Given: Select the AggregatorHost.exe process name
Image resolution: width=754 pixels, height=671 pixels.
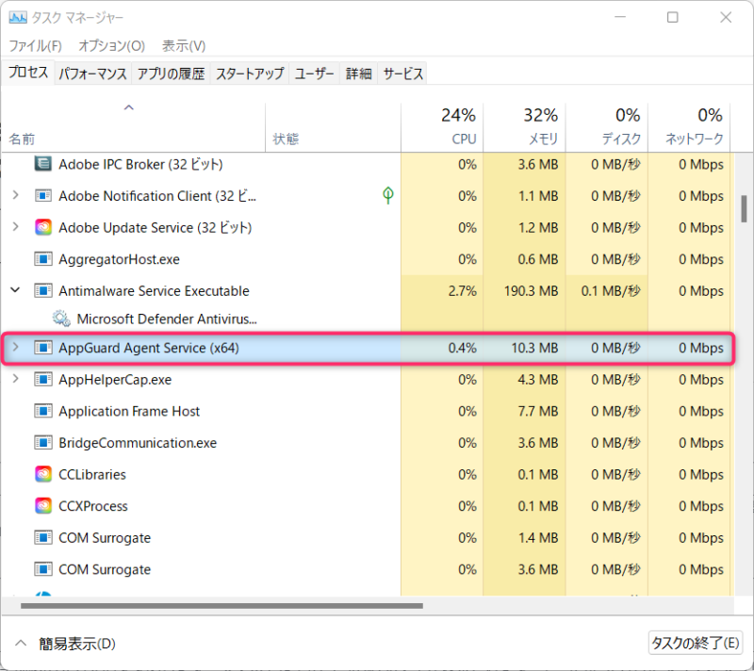Looking at the screenshot, I should tap(119, 259).
